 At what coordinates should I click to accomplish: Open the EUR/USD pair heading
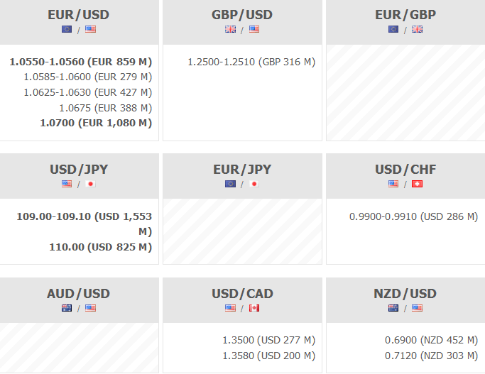(78, 15)
